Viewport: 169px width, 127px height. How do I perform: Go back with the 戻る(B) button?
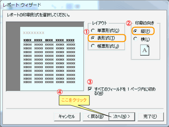[x=96, y=117]
